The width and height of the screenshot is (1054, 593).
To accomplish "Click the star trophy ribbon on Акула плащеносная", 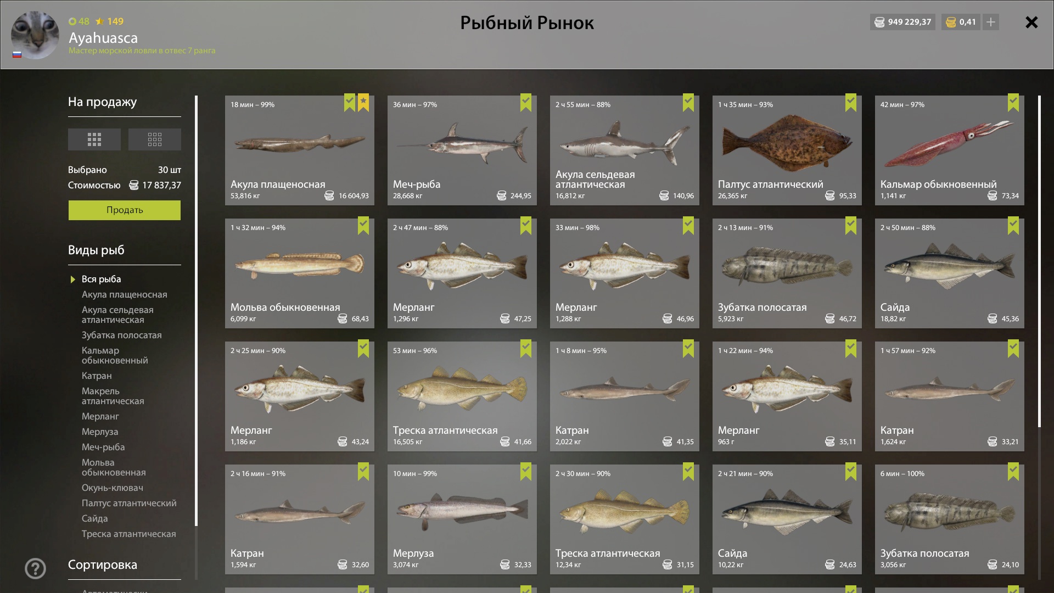I will point(363,103).
